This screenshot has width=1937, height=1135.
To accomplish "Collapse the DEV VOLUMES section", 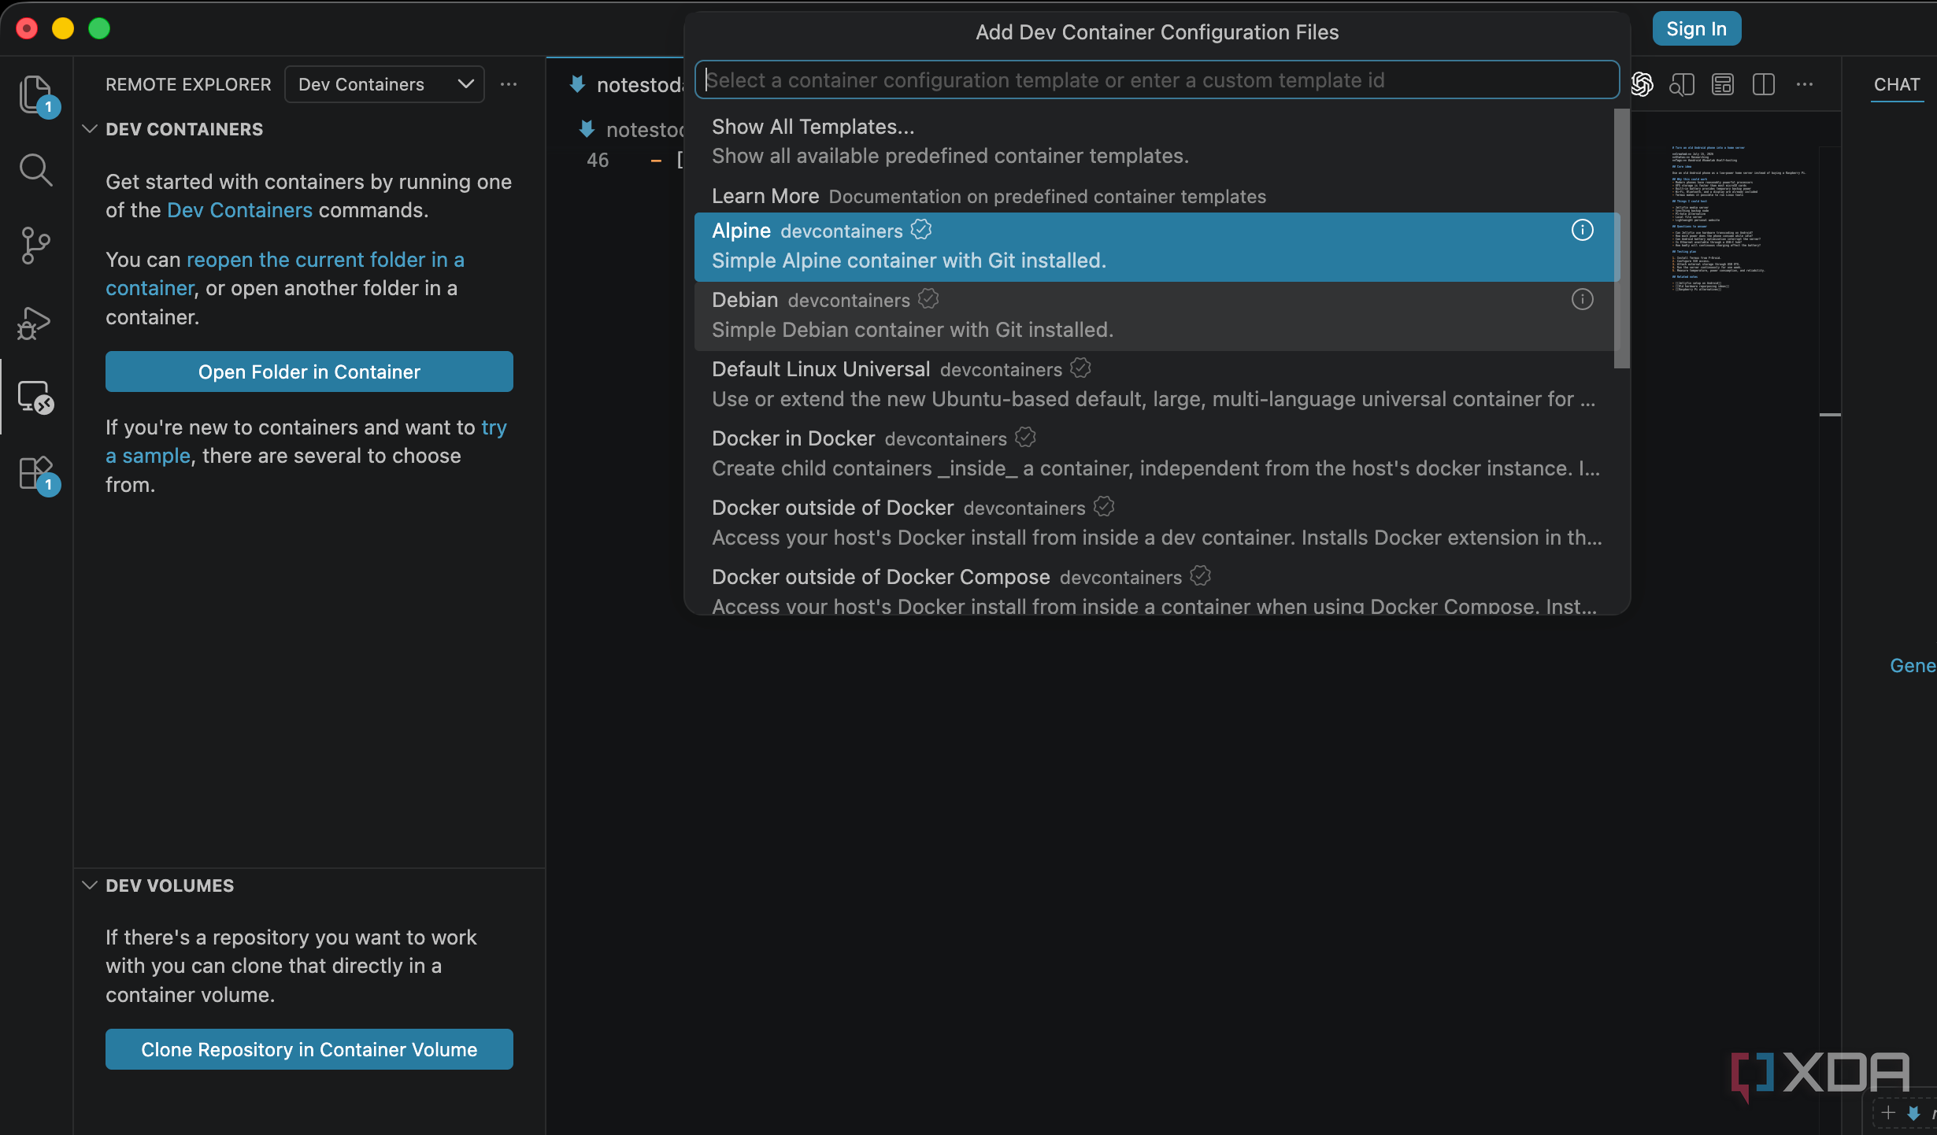I will tap(90, 885).
